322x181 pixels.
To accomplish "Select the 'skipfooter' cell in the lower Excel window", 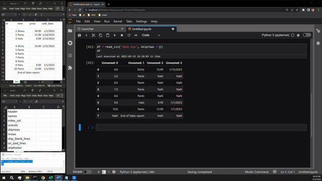I will 15,148.
